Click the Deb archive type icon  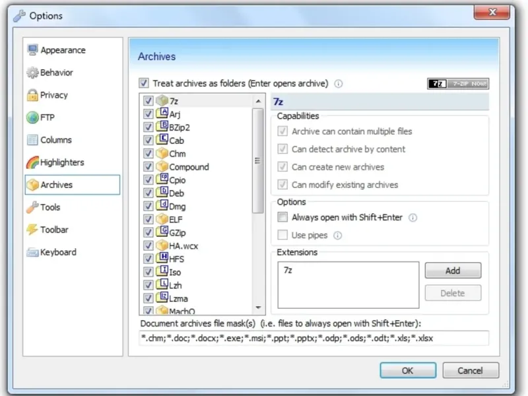(162, 193)
